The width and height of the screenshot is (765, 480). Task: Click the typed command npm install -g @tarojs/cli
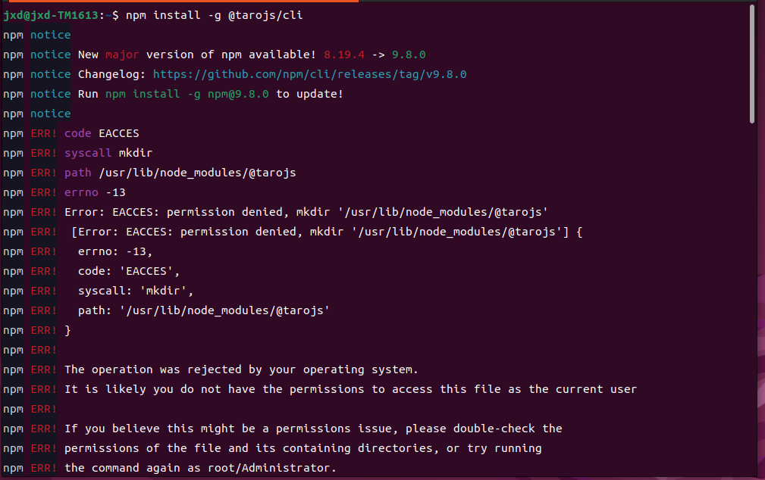[x=214, y=16]
